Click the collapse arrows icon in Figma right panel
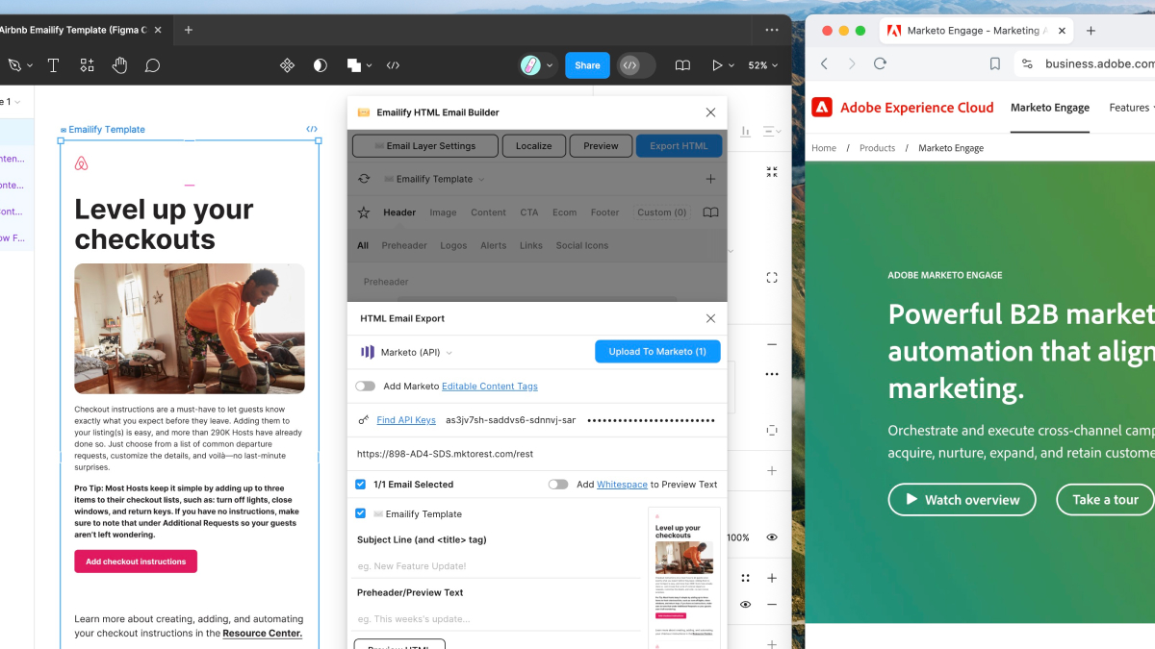1155x649 pixels. coord(772,172)
